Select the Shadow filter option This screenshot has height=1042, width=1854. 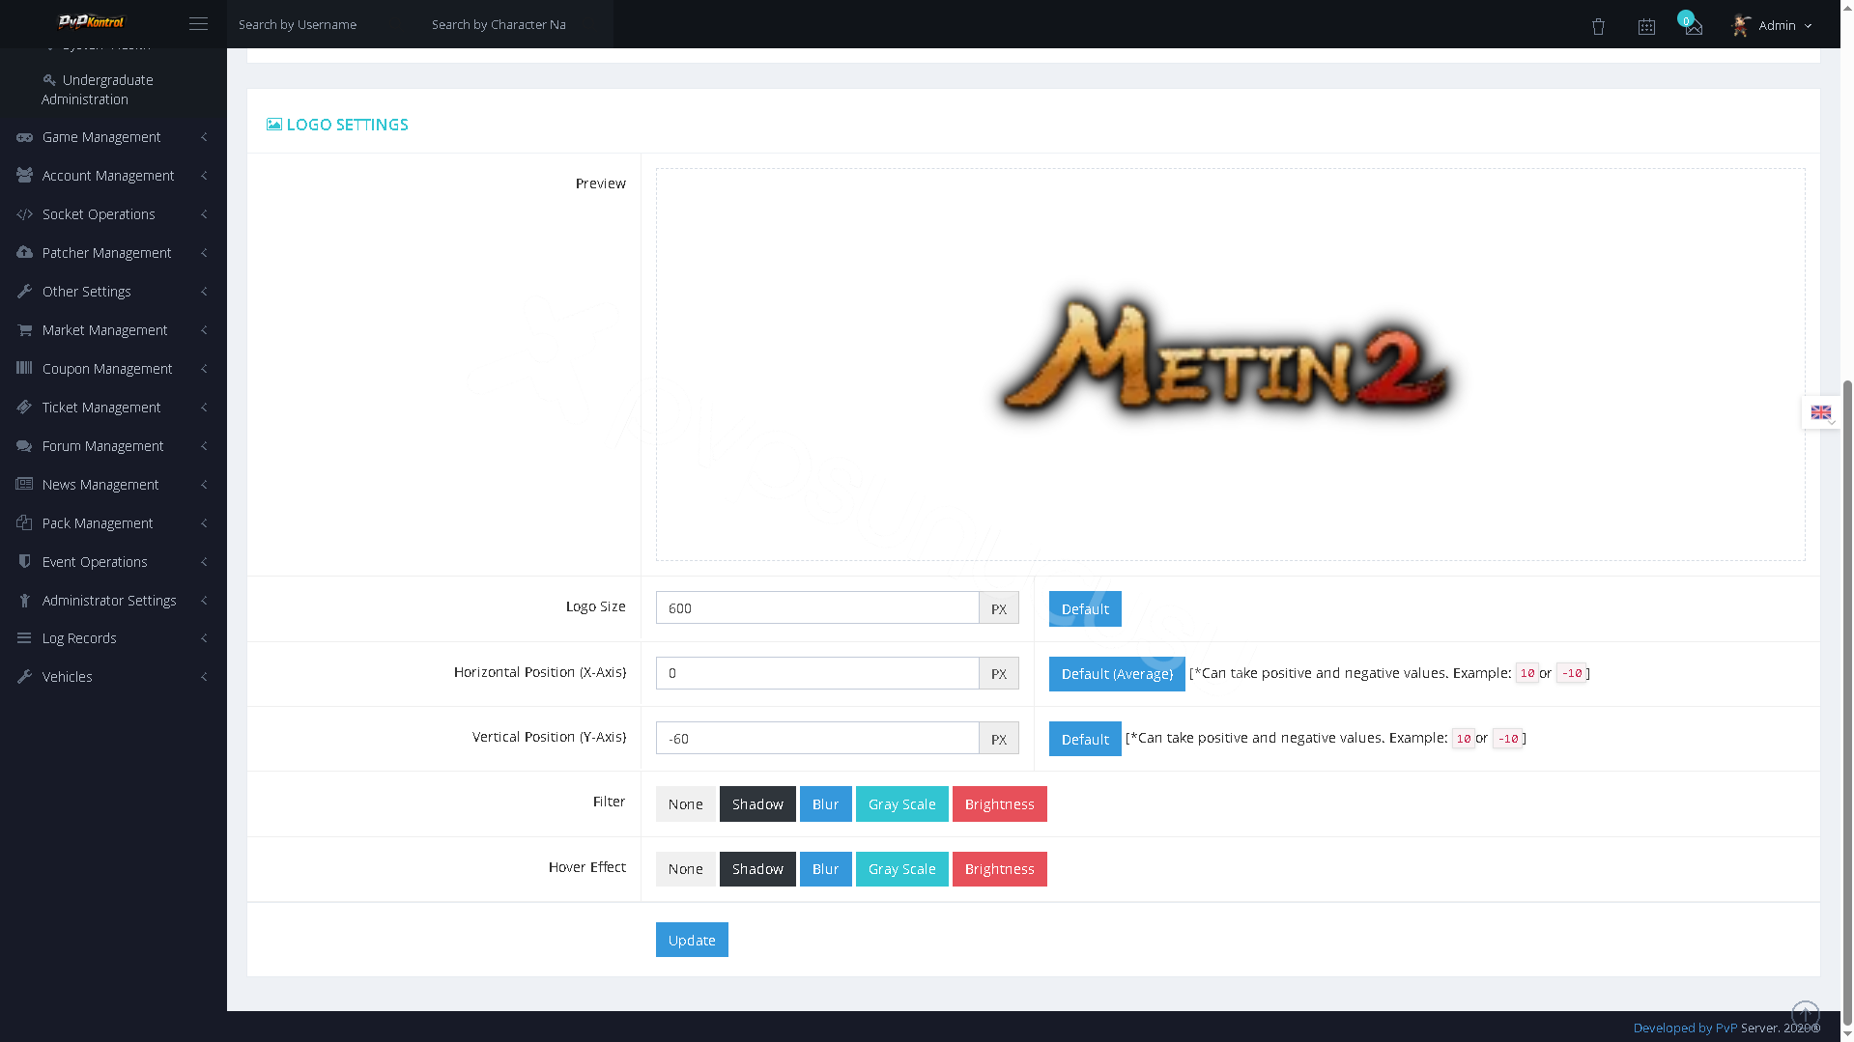(757, 804)
